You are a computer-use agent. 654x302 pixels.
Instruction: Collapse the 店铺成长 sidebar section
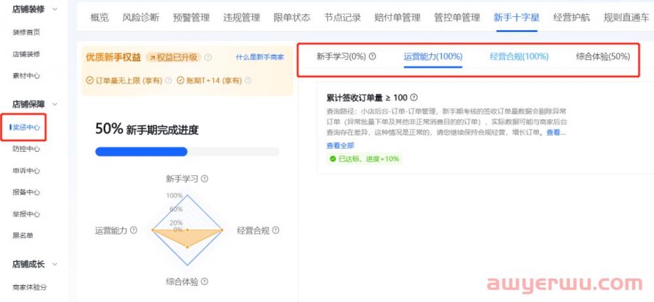click(x=54, y=264)
